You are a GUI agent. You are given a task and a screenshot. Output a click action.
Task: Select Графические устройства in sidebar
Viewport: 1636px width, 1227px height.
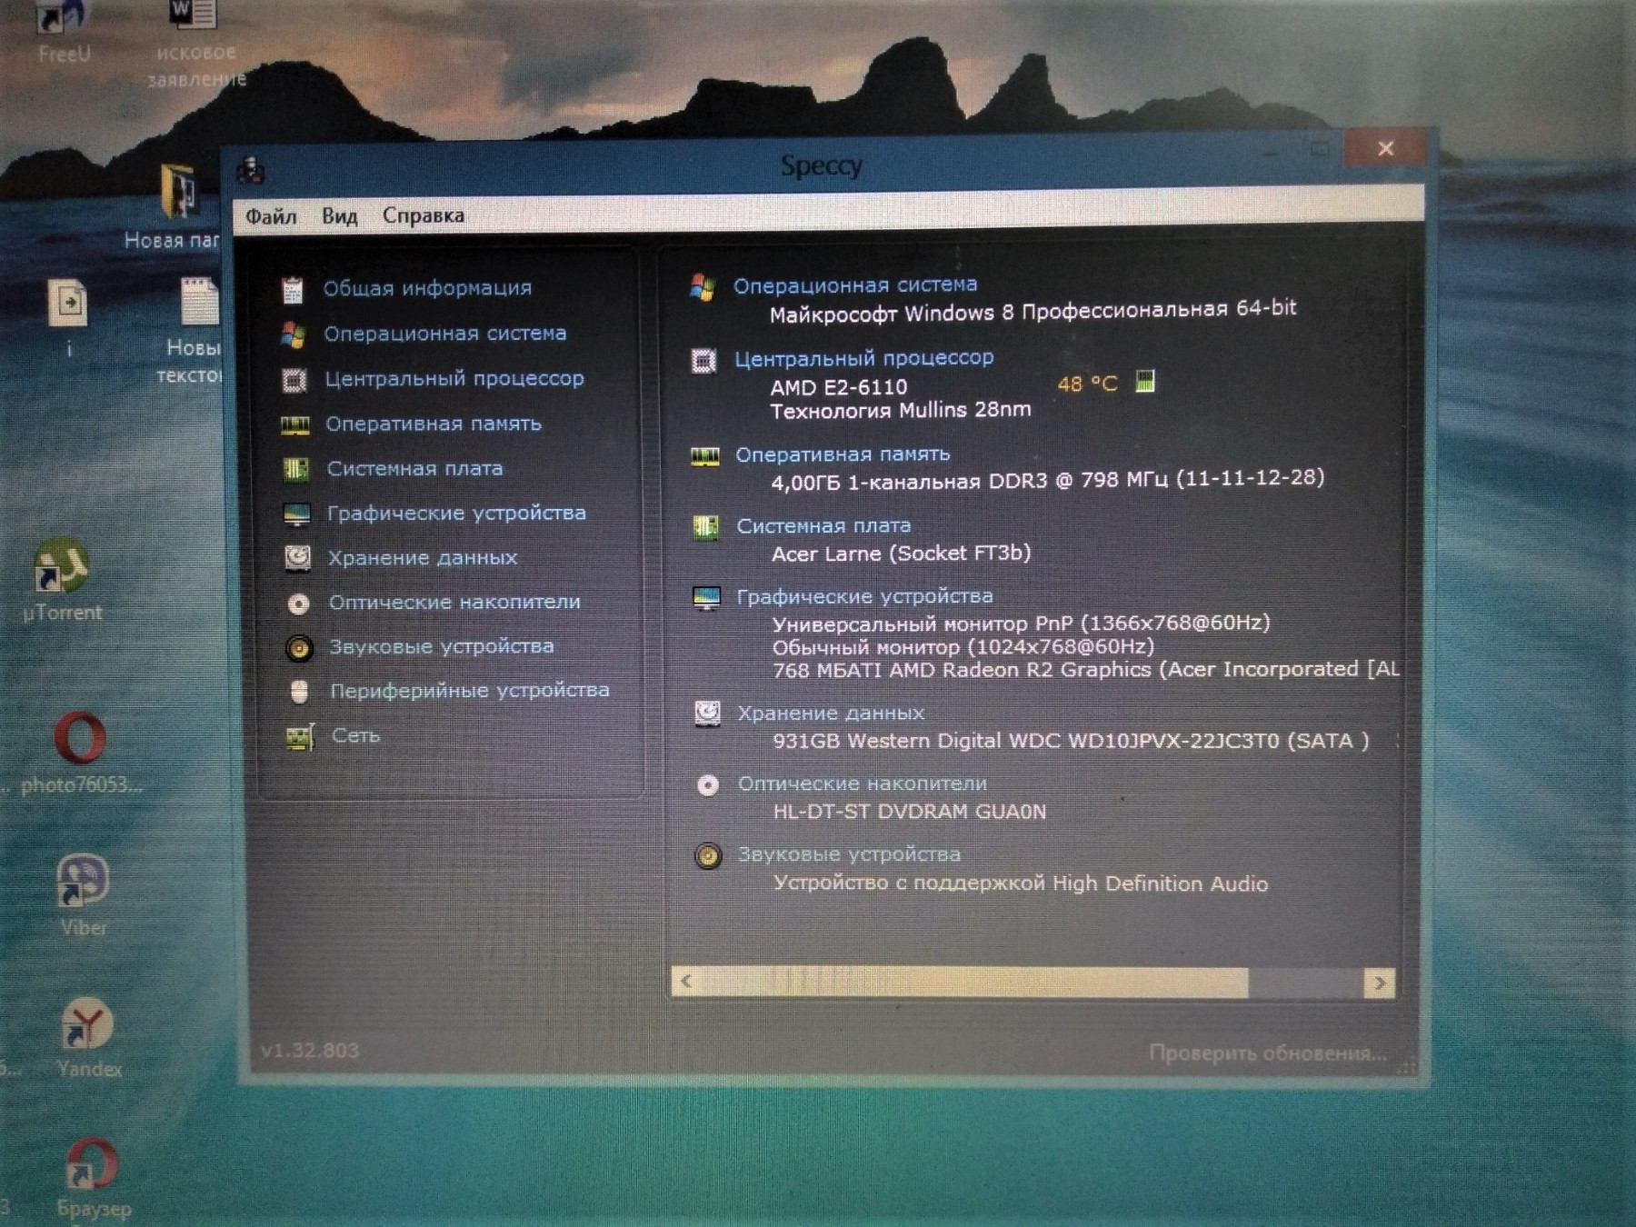coord(456,514)
